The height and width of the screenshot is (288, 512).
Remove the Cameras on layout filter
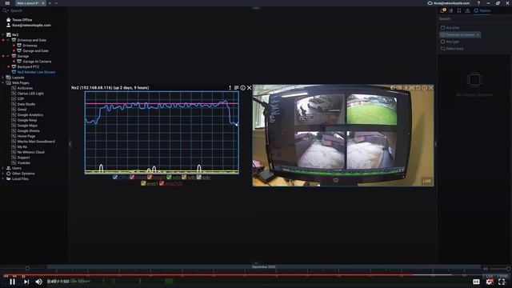pyautogui.click(x=478, y=34)
